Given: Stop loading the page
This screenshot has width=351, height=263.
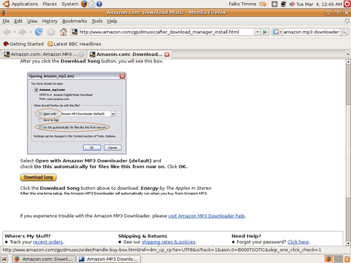Looking at the screenshot, I should point(51,32).
